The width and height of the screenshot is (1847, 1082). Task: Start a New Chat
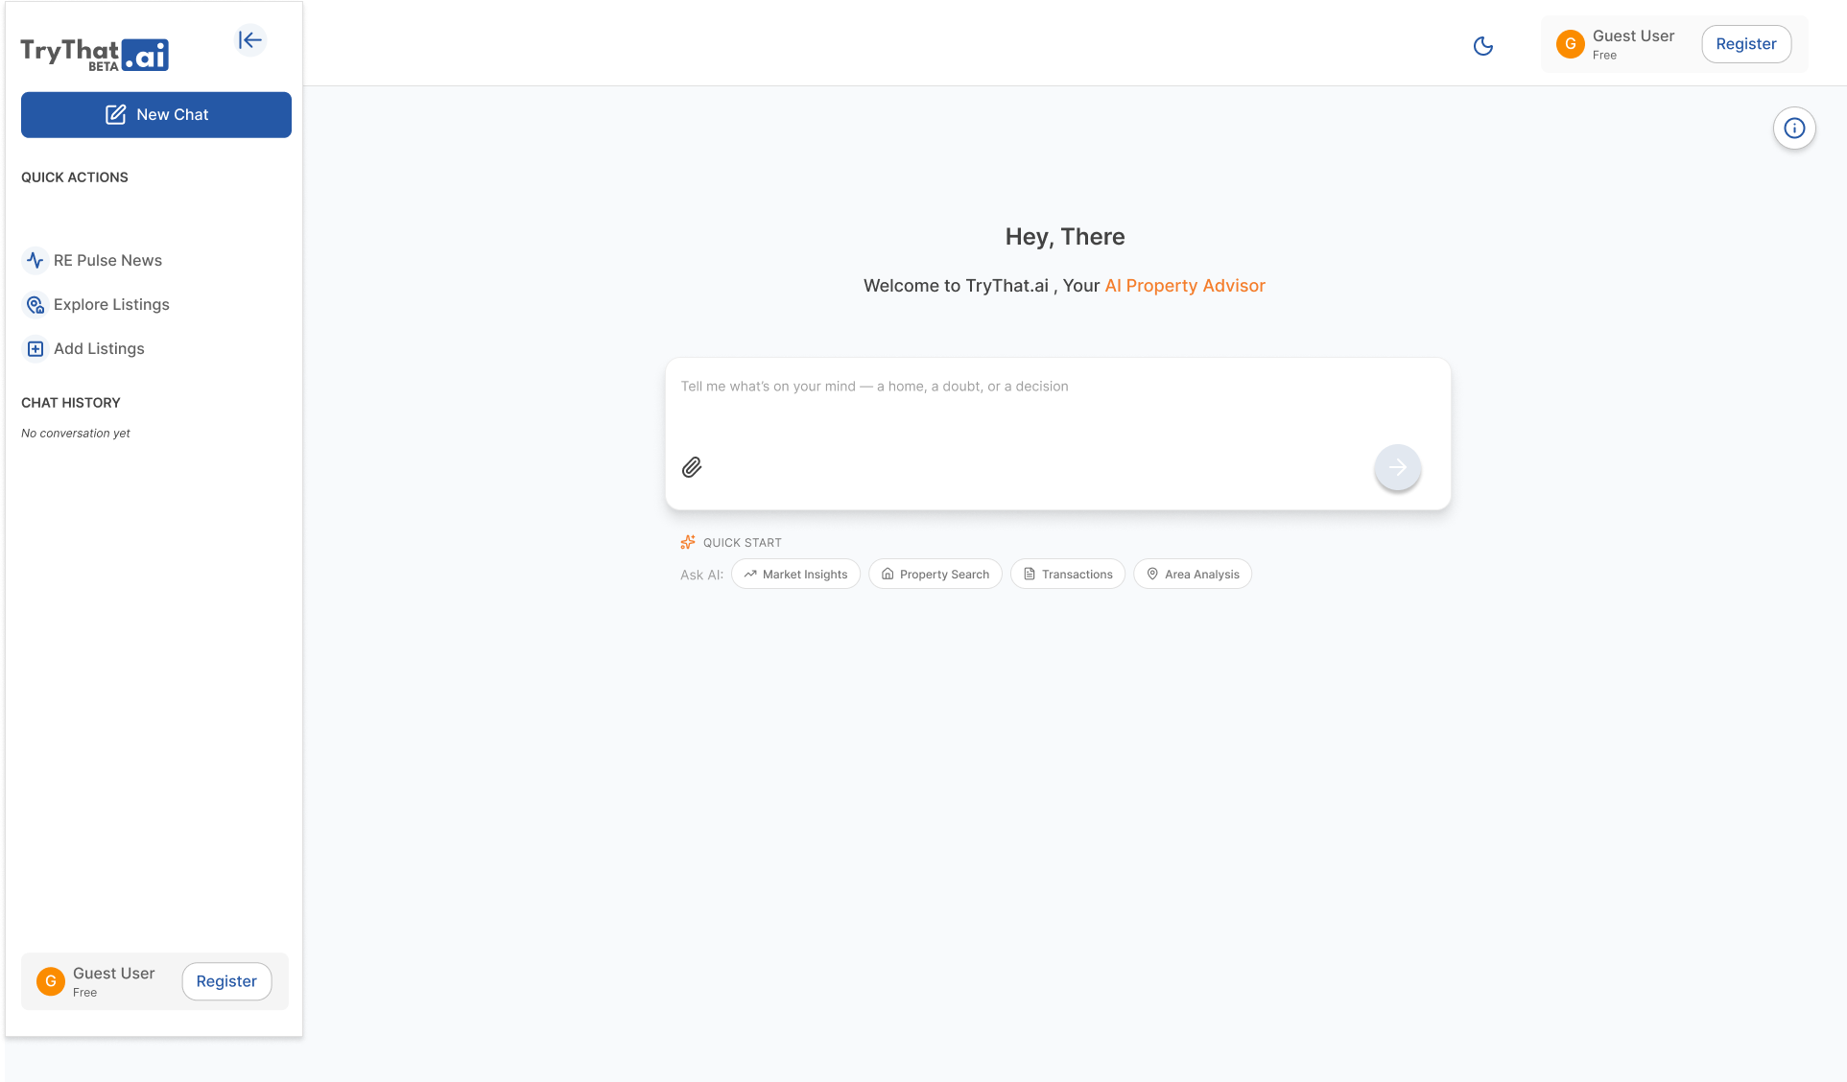click(x=155, y=114)
